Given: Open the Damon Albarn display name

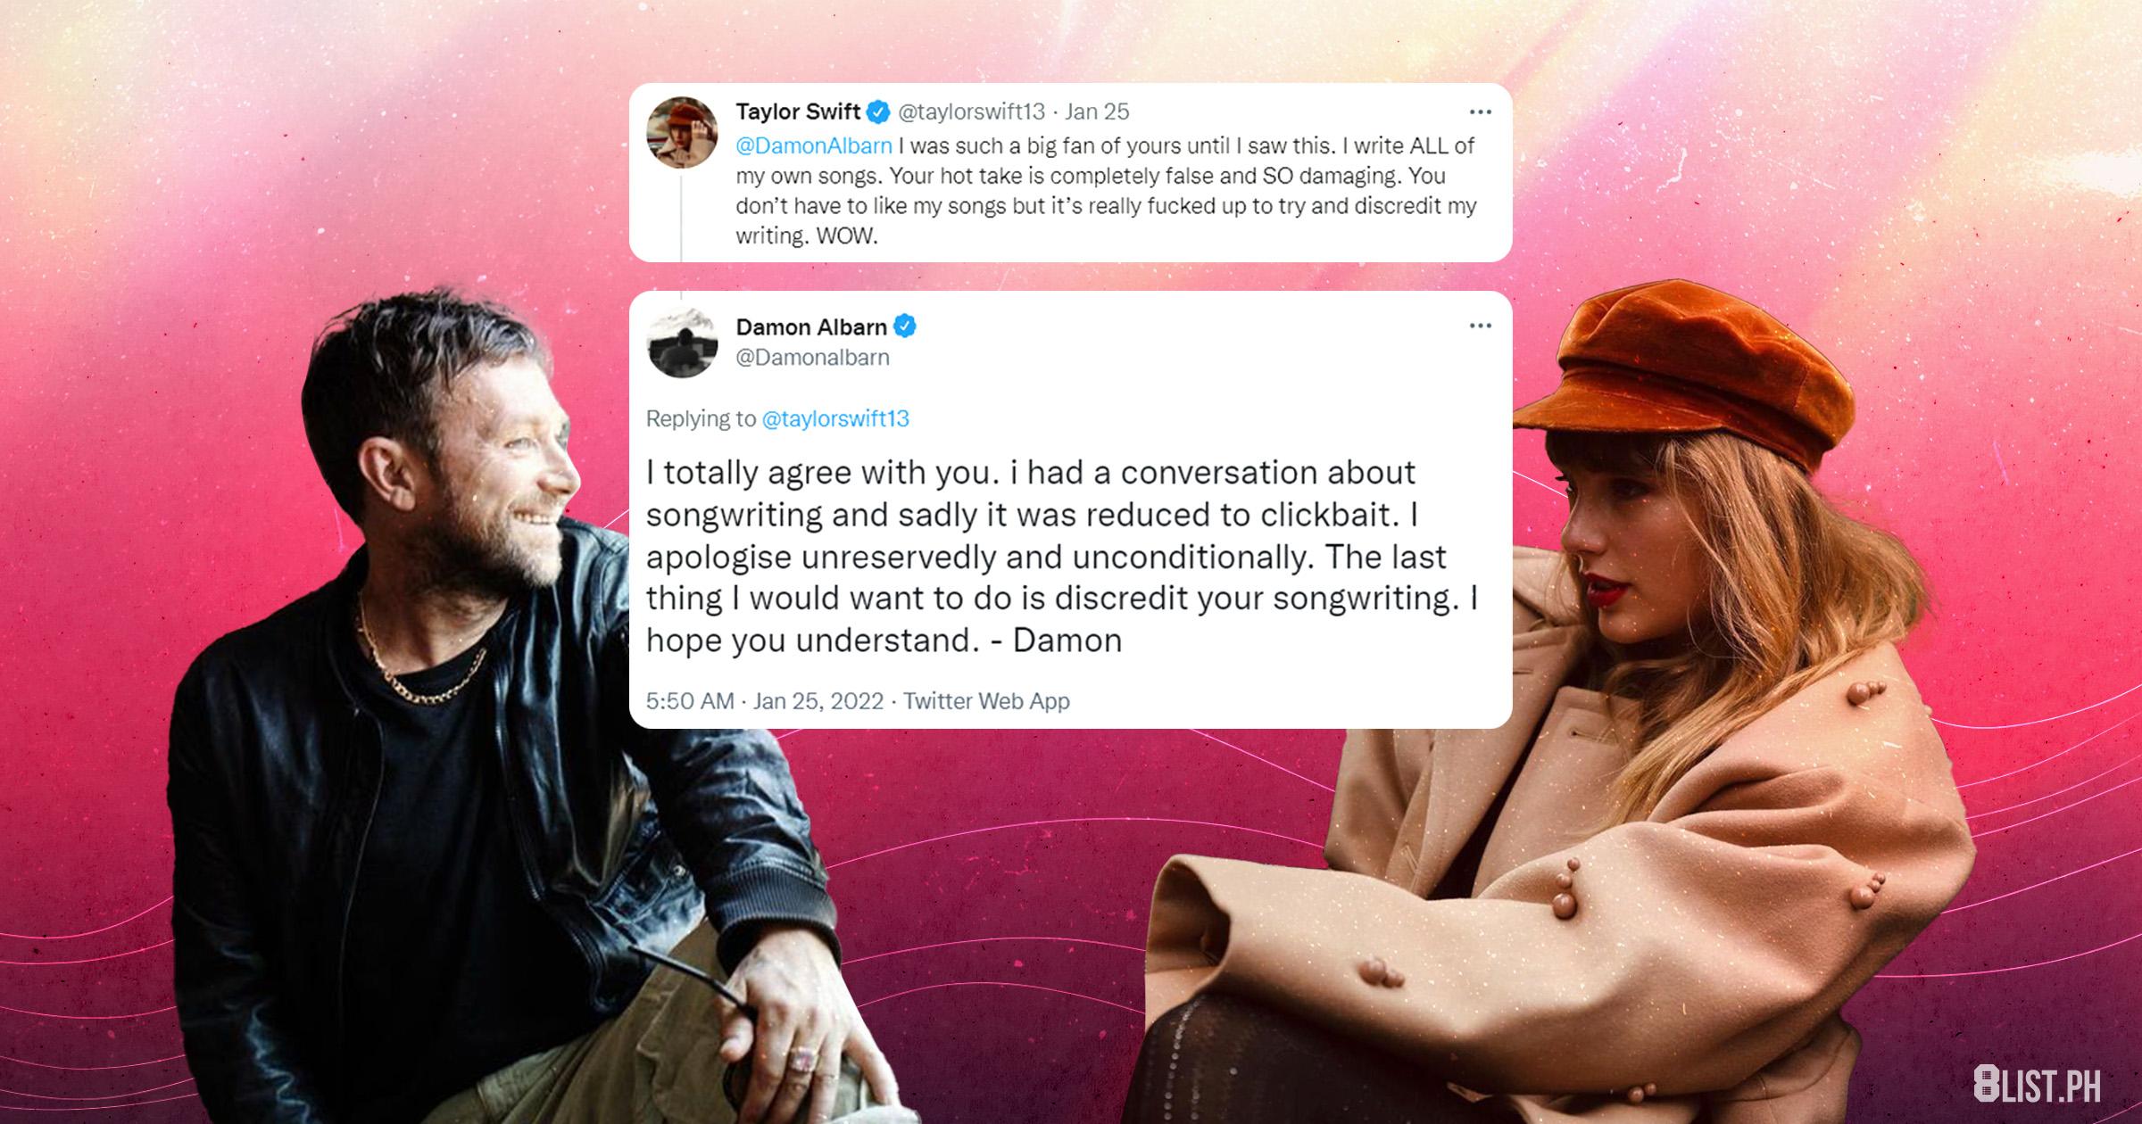Looking at the screenshot, I should click(x=811, y=327).
